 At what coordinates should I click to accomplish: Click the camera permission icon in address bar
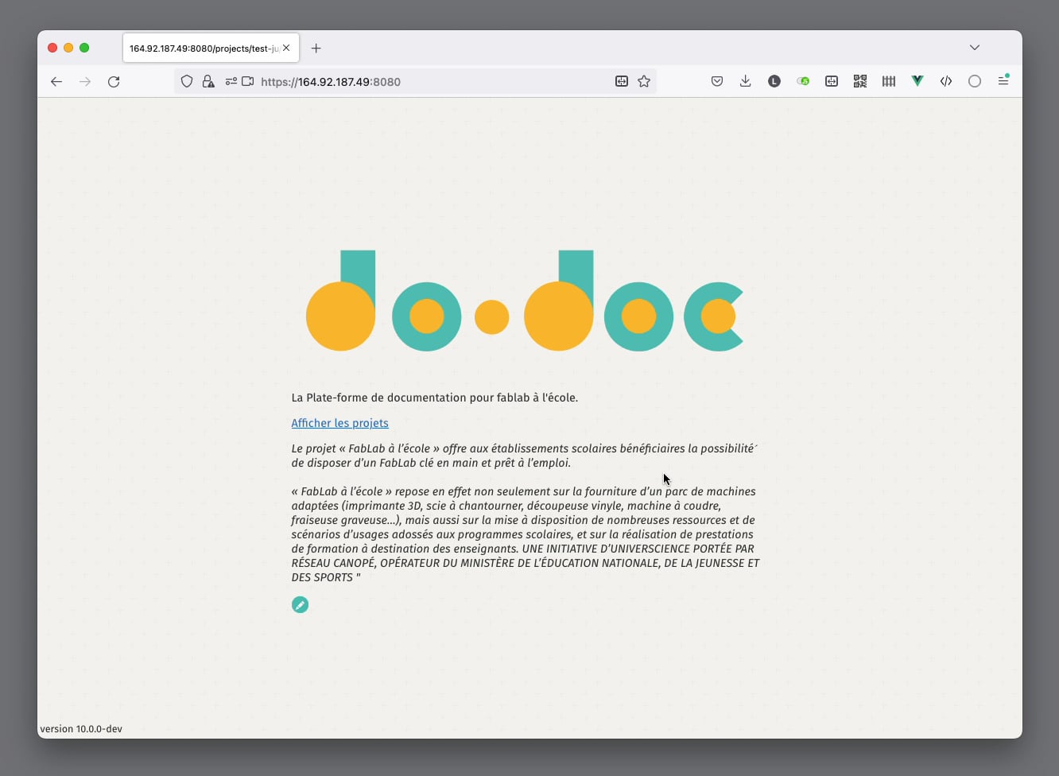tap(248, 81)
